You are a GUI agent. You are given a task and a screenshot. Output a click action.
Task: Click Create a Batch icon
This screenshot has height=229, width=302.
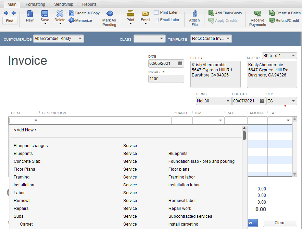272,13
